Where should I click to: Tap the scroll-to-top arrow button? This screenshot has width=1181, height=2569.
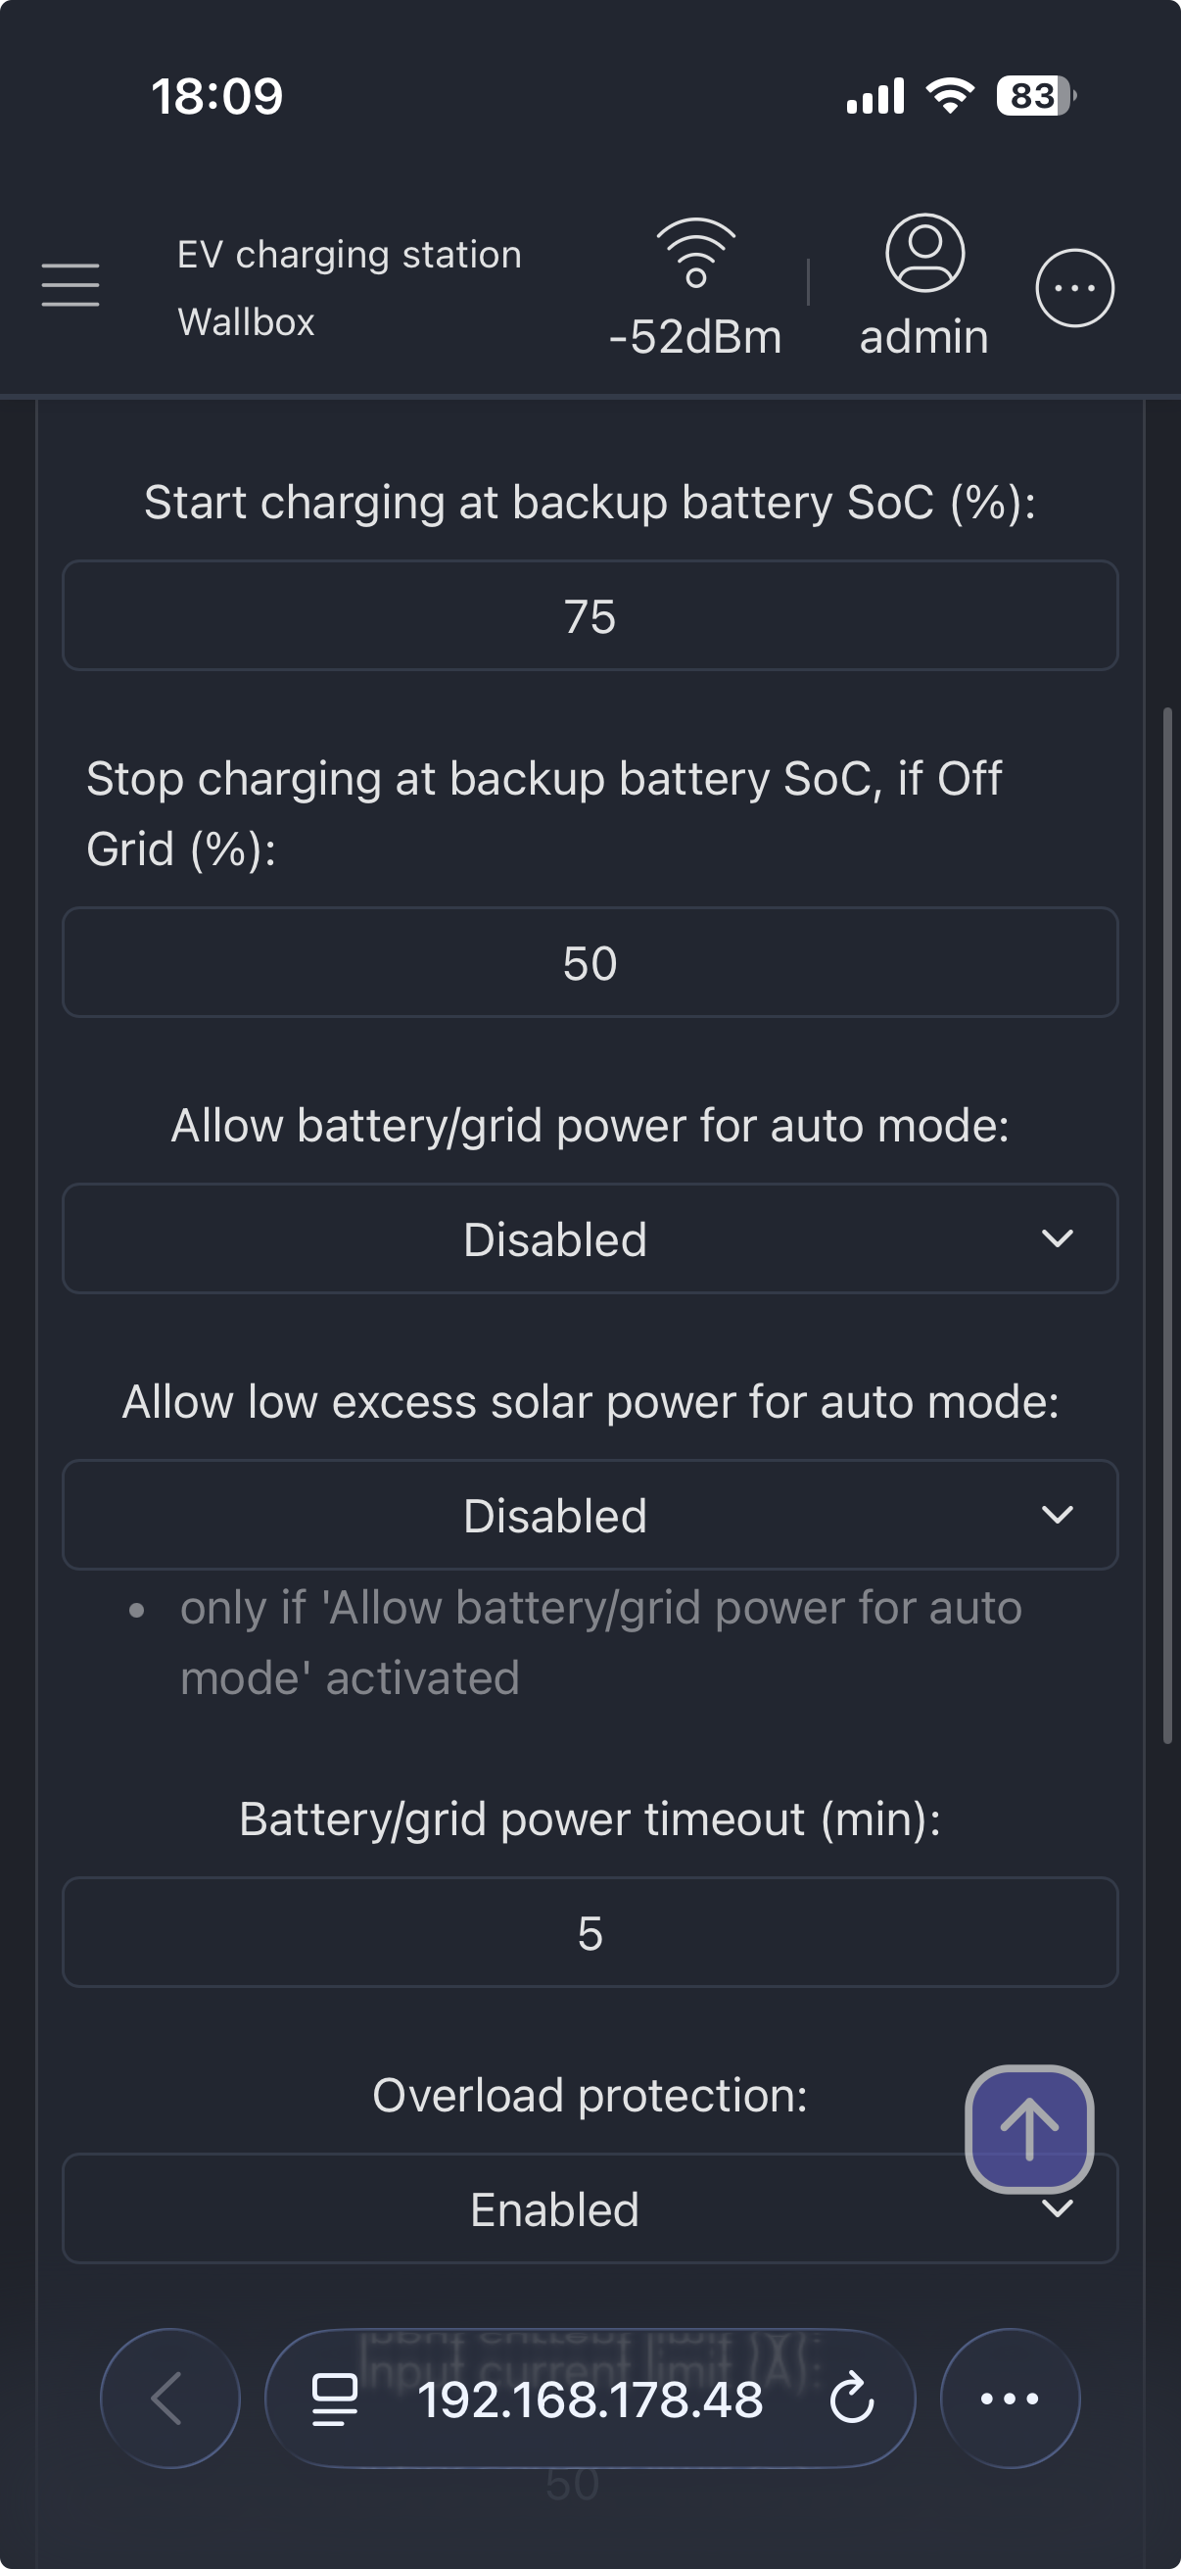[1028, 2129]
